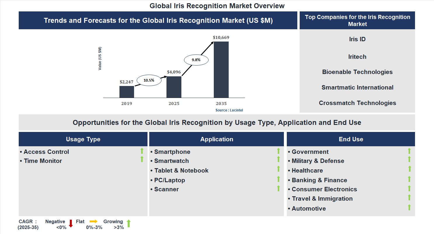
Task: Select the End Use panel header
Action: 351,139
